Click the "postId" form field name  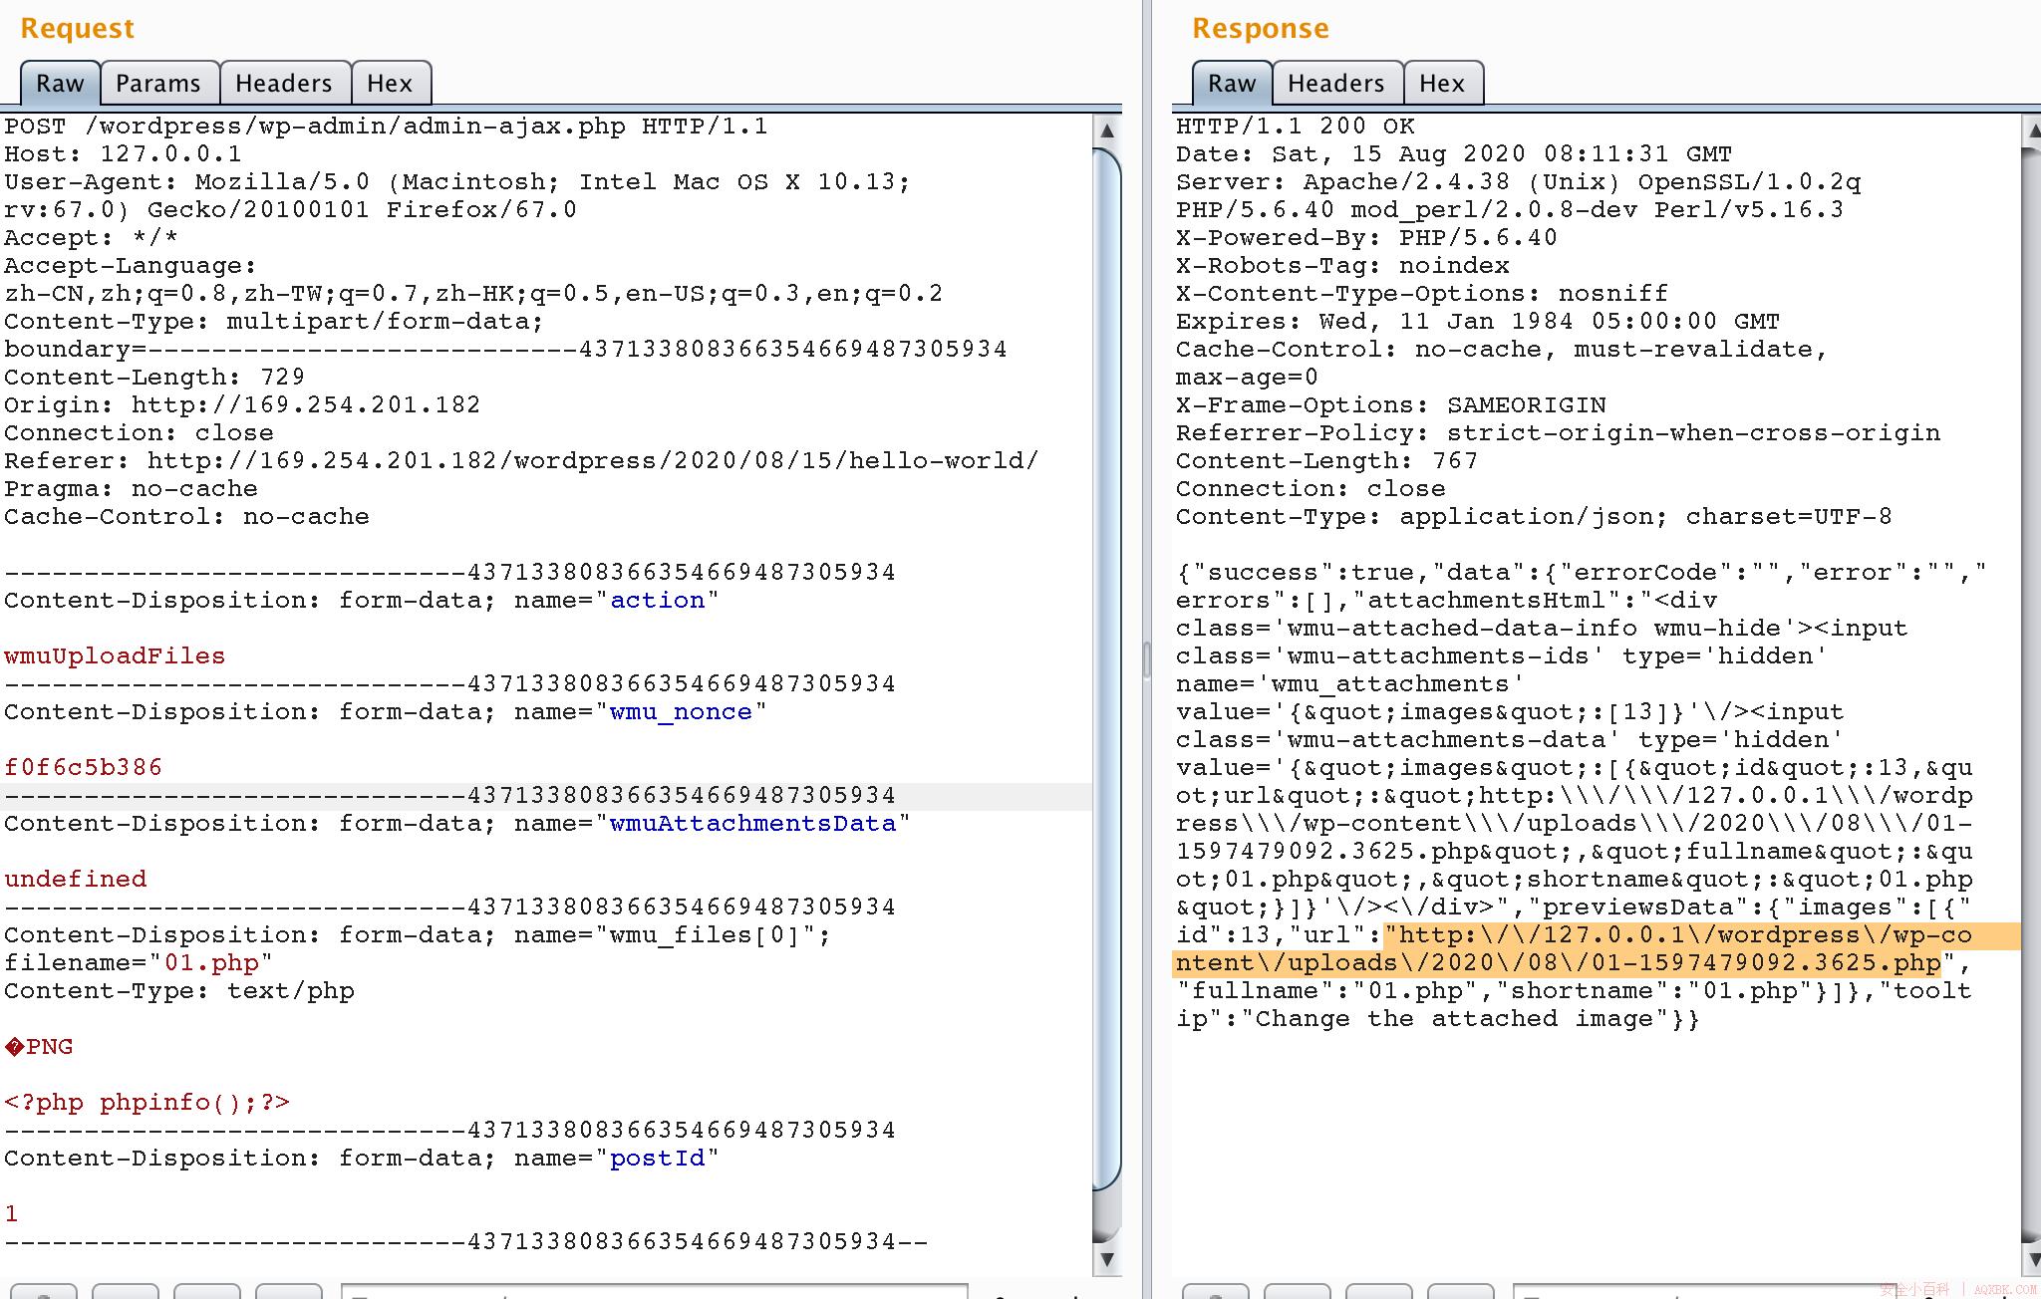pos(658,1159)
